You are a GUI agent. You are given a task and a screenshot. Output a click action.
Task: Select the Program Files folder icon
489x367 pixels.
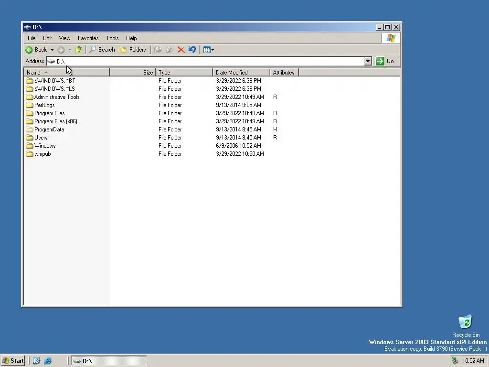click(30, 113)
